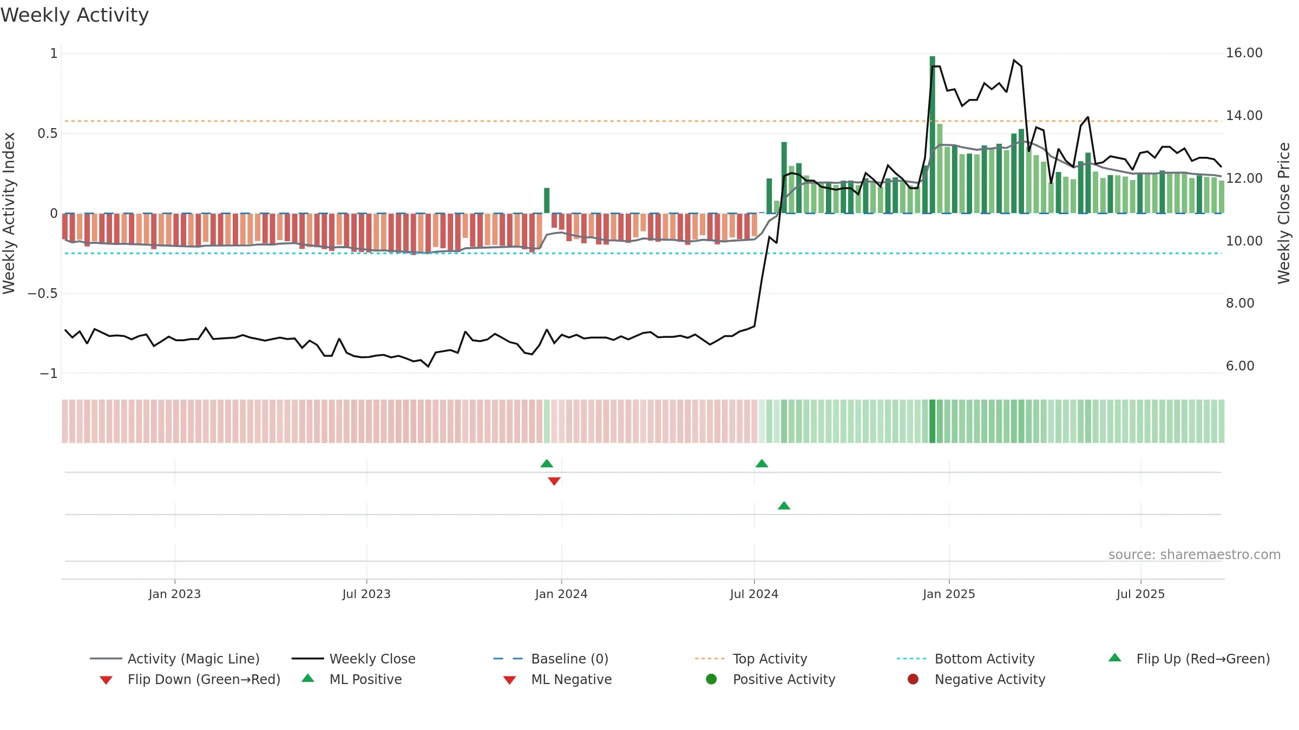Toggle the Weekly Close legend entry
This screenshot has width=1299, height=730.
pyautogui.click(x=353, y=659)
